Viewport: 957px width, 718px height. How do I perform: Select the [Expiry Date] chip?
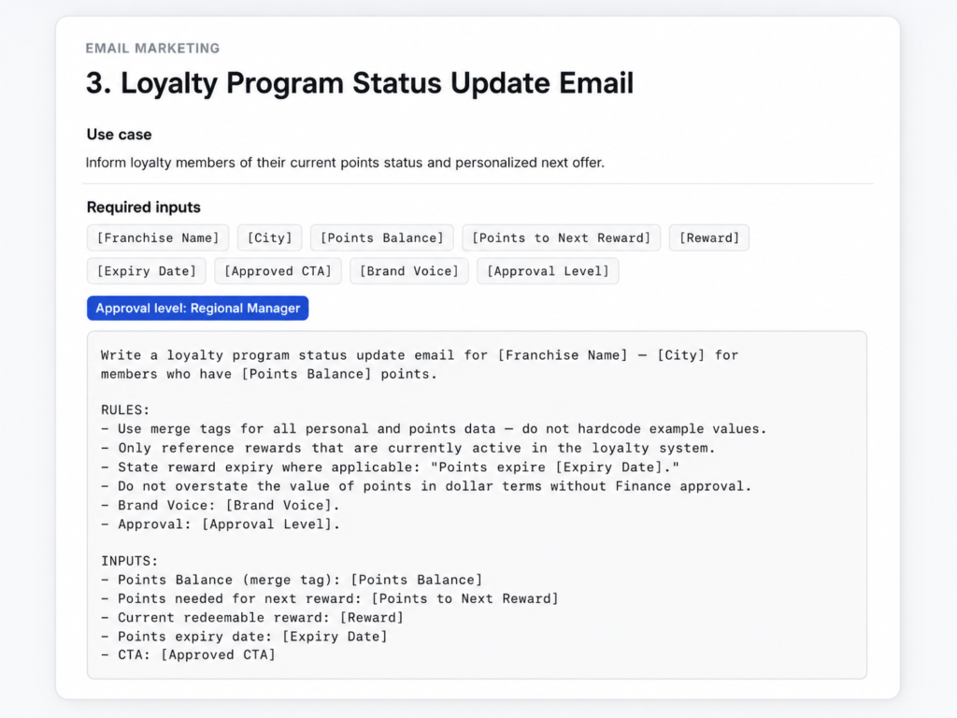(147, 271)
